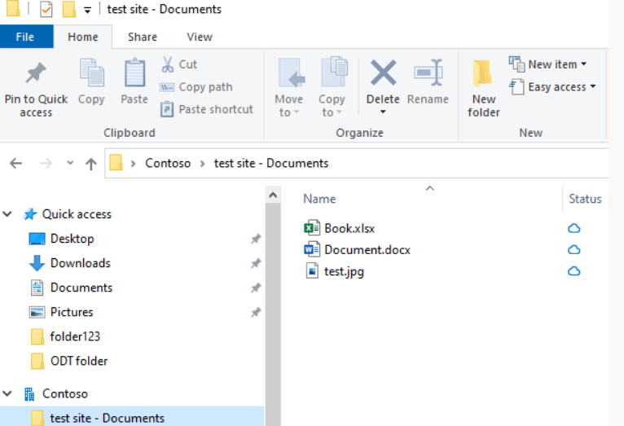
Task: Click the Forward navigation arrow
Action: click(46, 164)
